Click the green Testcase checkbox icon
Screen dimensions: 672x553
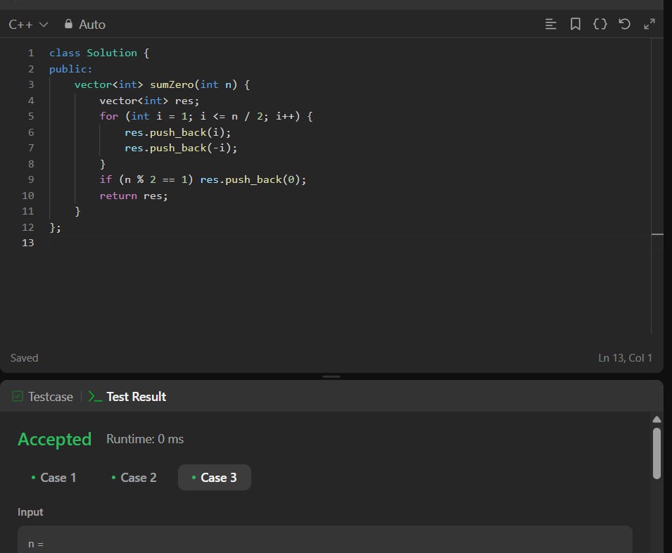tap(18, 396)
